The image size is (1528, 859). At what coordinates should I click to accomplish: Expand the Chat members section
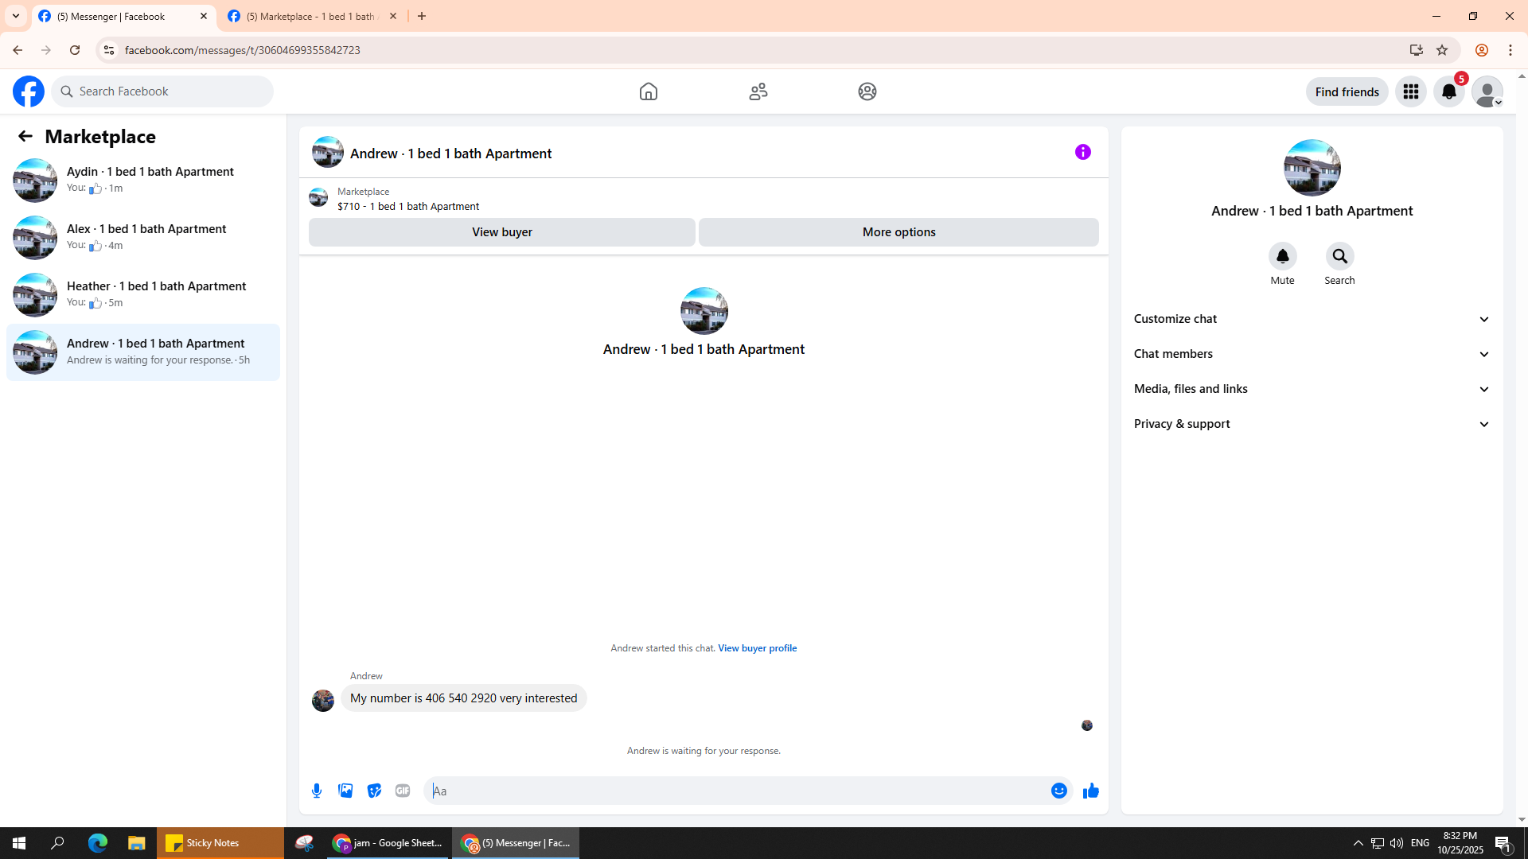point(1312,354)
